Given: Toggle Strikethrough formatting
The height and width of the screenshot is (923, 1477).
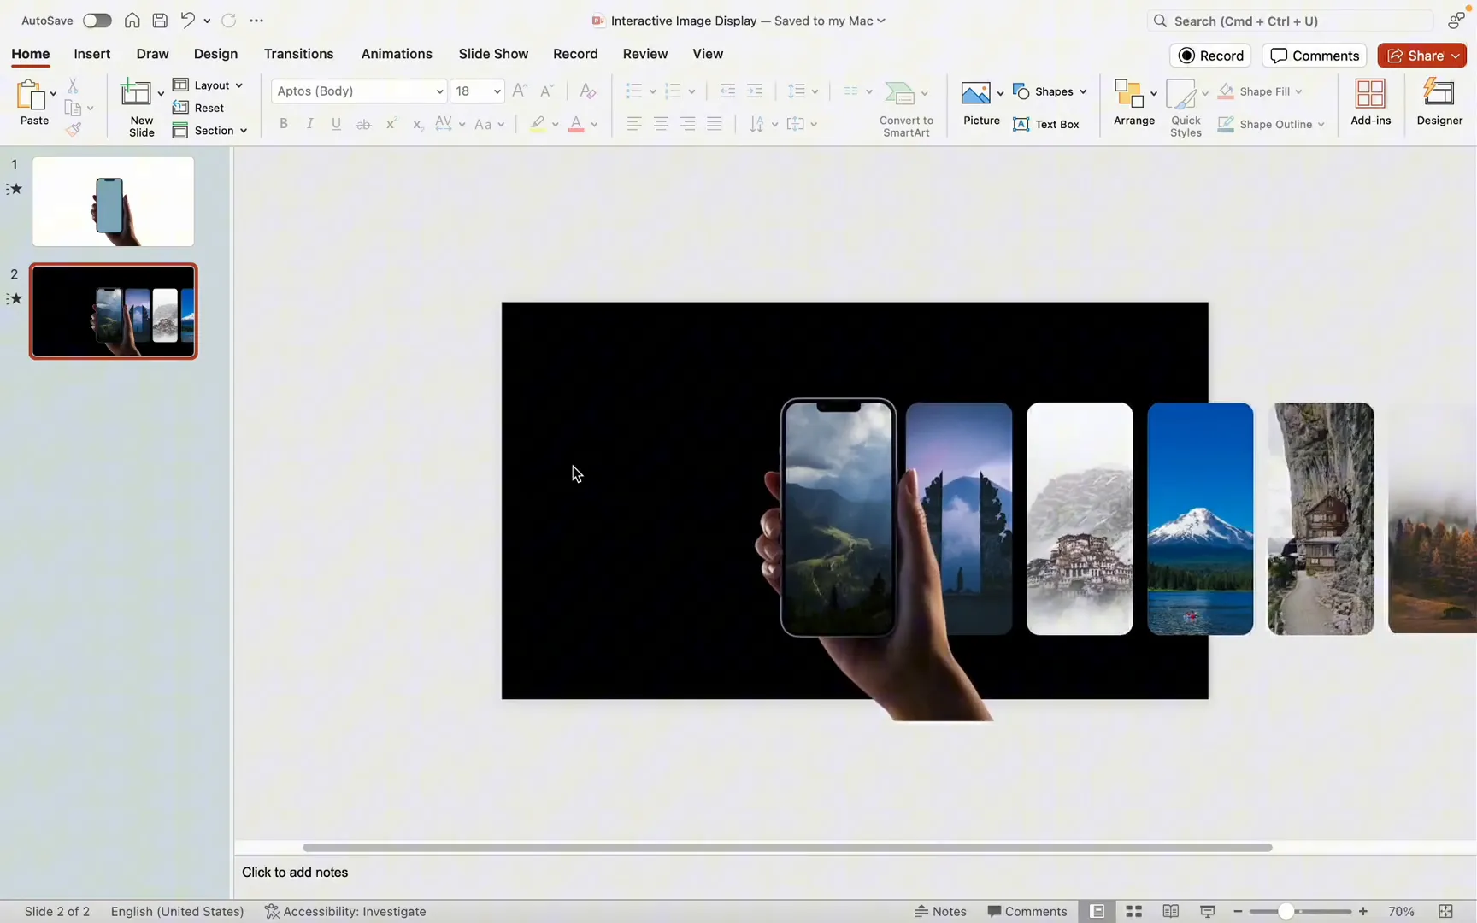Looking at the screenshot, I should coord(363,124).
